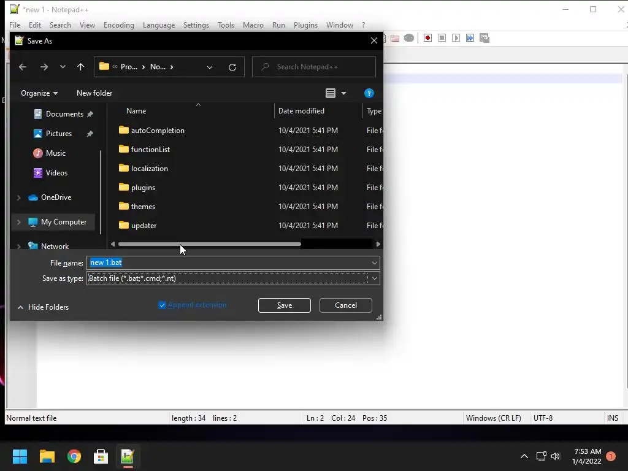
Task: Open File Explorer from taskbar
Action: tap(47, 456)
